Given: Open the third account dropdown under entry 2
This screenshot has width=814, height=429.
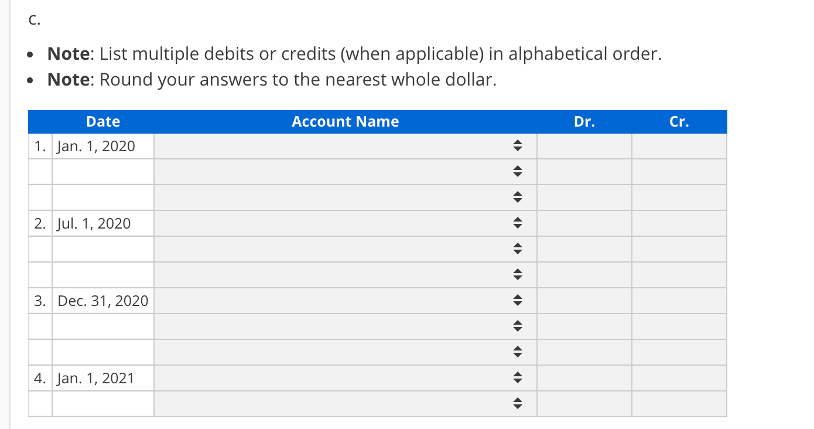Looking at the screenshot, I should [x=518, y=274].
